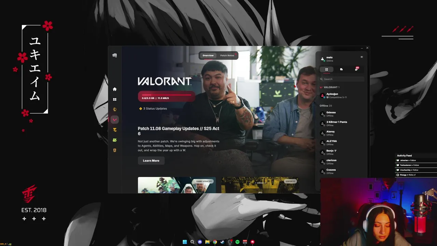Select the friends list tab

click(x=326, y=69)
